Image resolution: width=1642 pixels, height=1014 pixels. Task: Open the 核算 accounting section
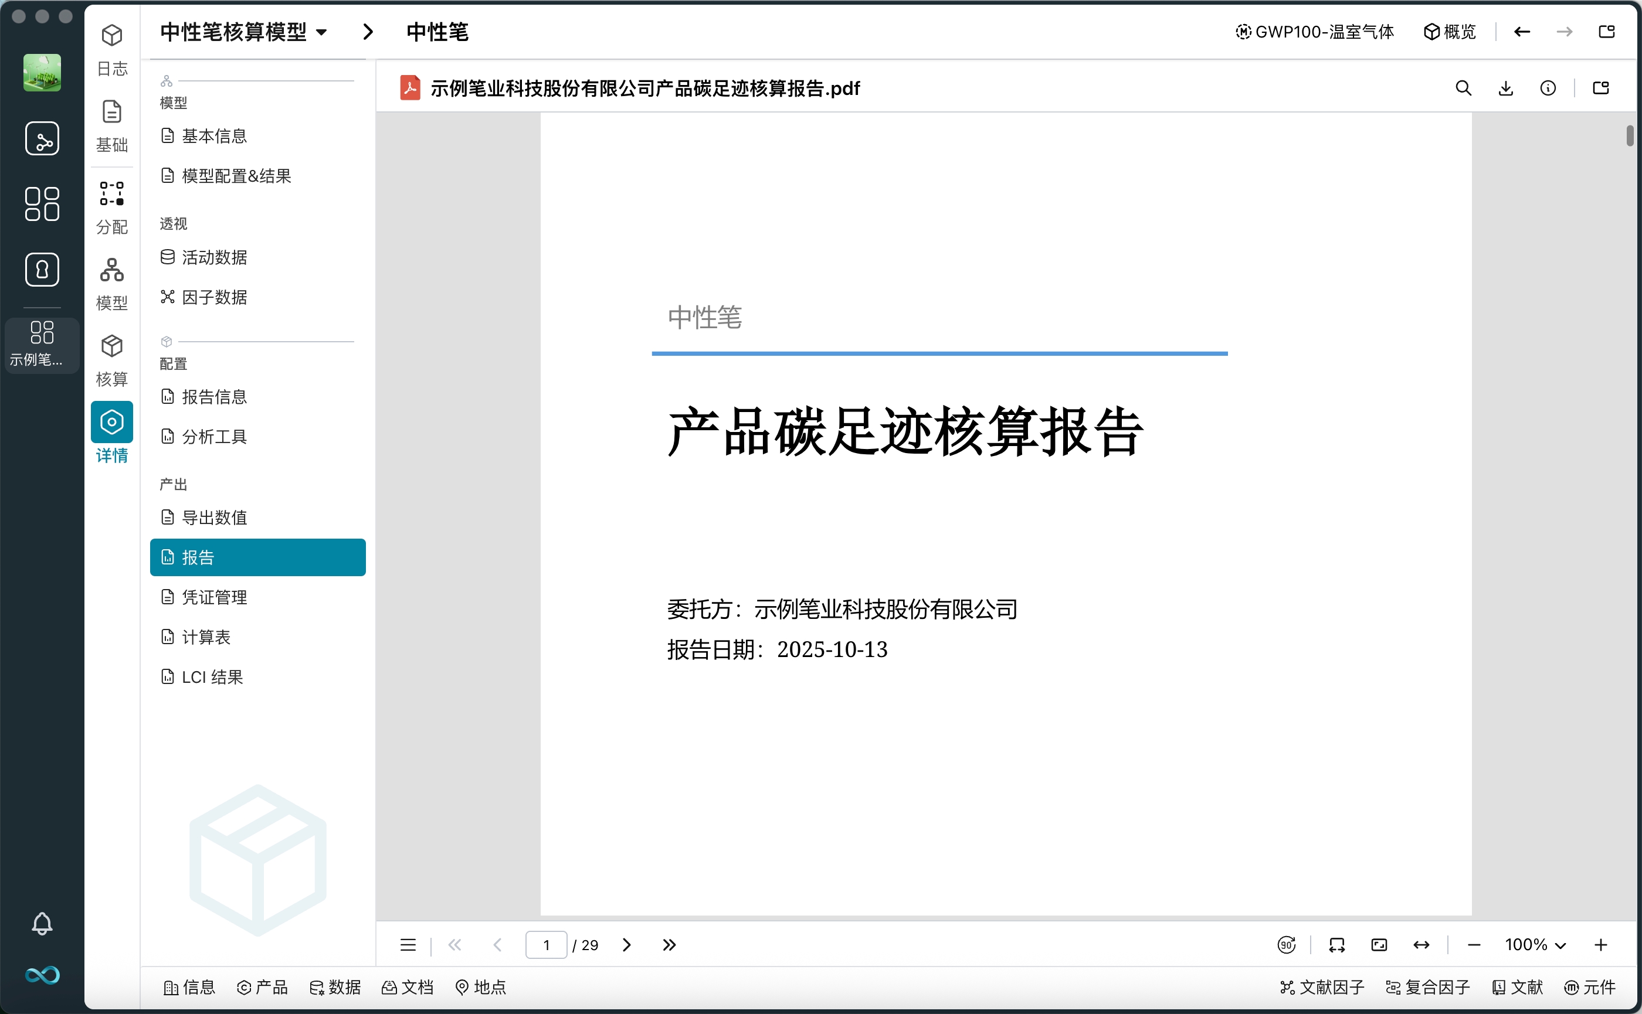pyautogui.click(x=111, y=359)
